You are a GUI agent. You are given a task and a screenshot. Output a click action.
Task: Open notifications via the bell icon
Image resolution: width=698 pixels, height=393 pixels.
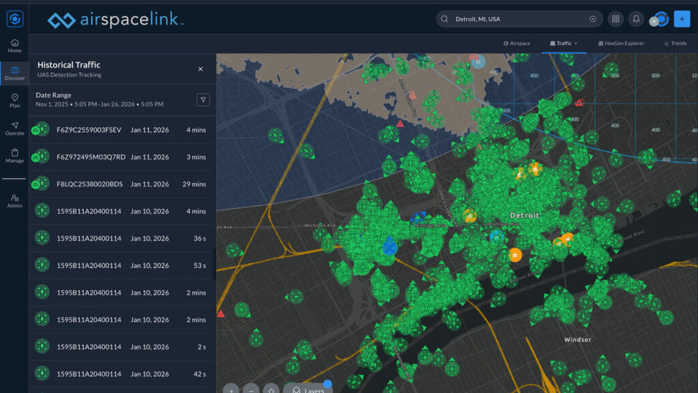point(636,19)
